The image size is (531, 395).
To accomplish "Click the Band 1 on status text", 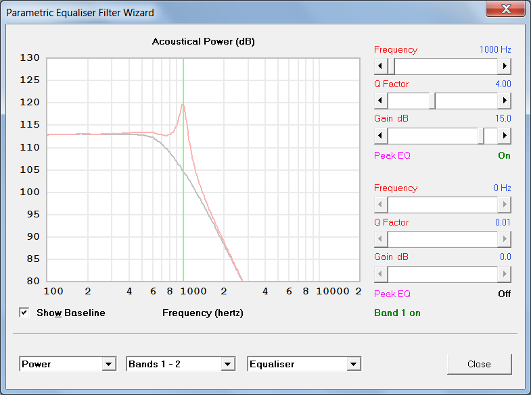I will 397,313.
